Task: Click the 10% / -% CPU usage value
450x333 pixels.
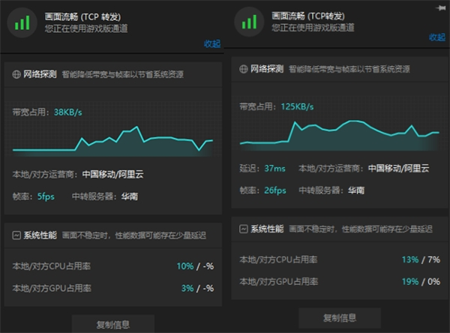Action: (x=195, y=266)
